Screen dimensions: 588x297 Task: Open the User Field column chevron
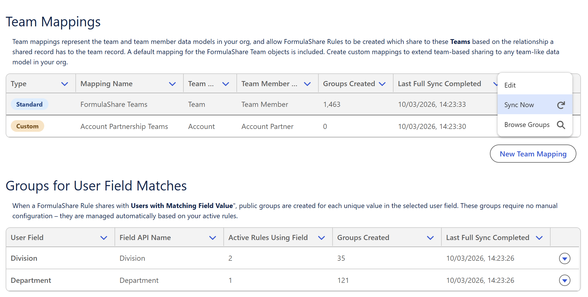tap(104, 238)
